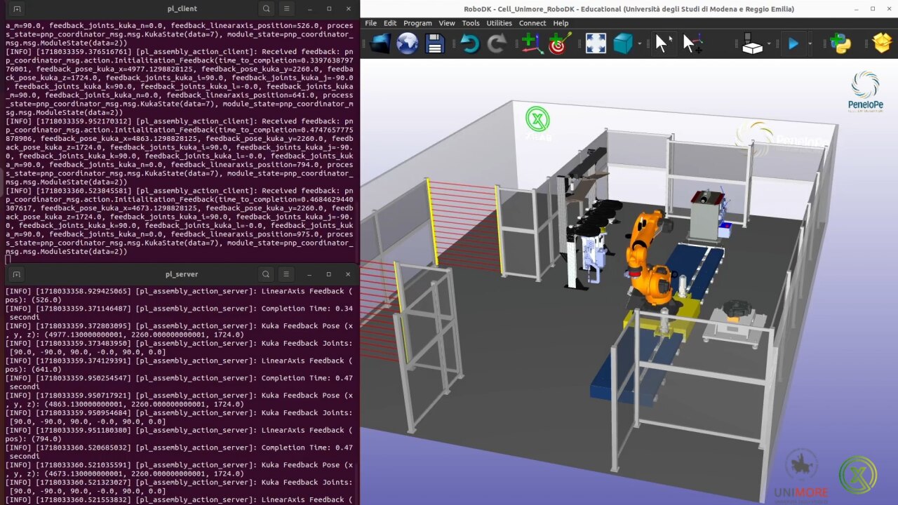
Task: Undo the last action in RoboDK
Action: 469,44
